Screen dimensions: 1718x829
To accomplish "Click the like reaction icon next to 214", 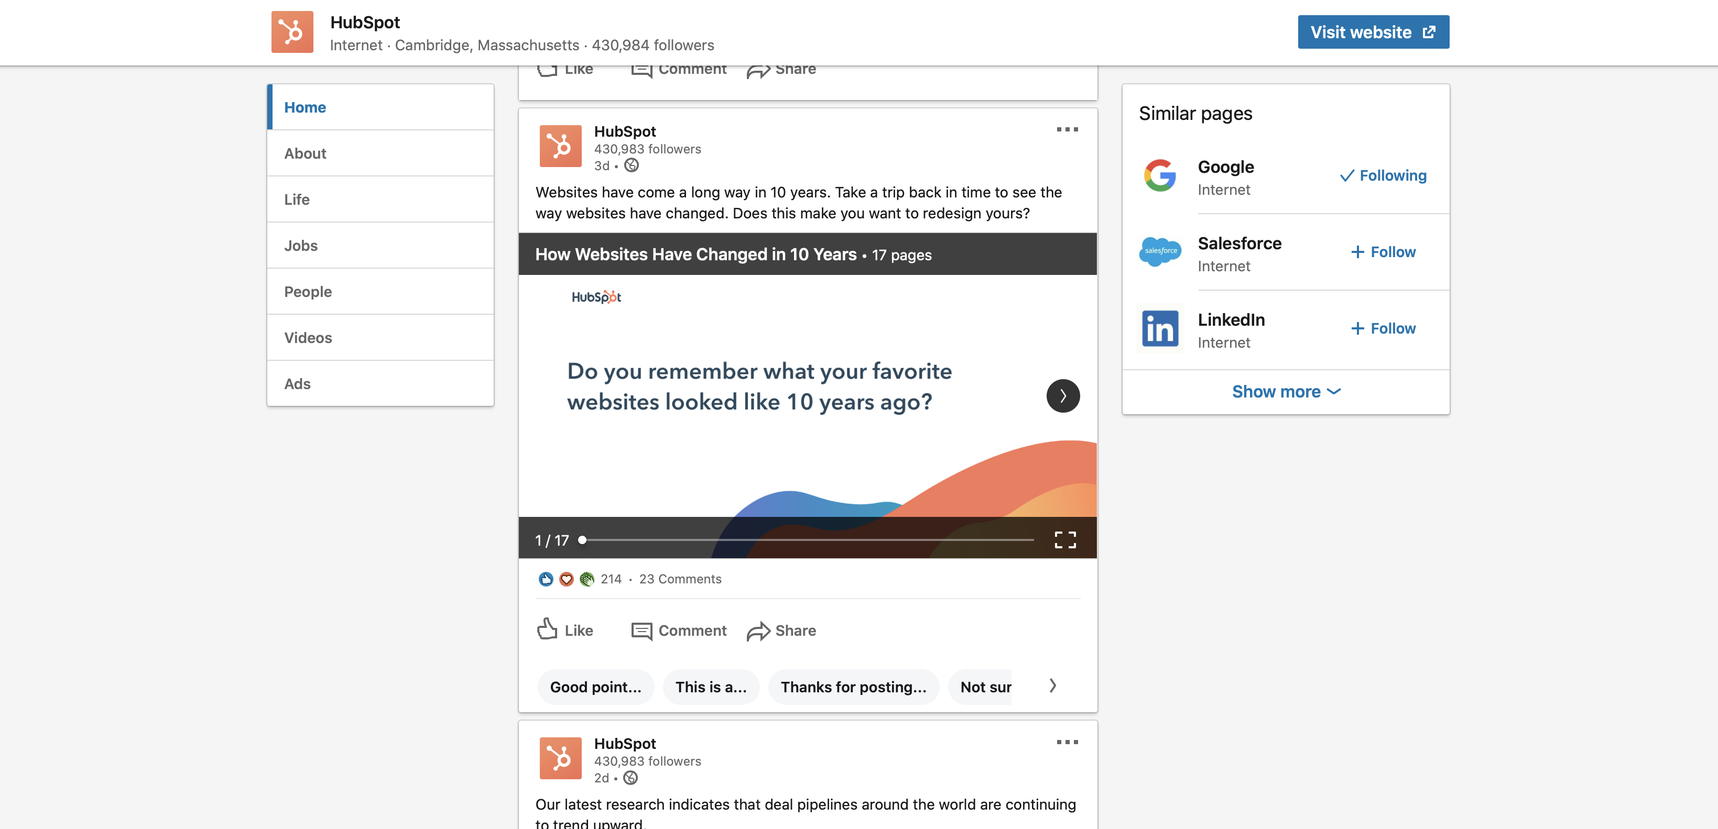I will (x=546, y=579).
